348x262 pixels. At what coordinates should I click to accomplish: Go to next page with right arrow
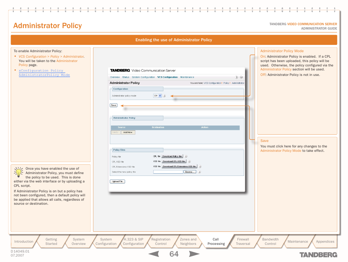coord(194,254)
